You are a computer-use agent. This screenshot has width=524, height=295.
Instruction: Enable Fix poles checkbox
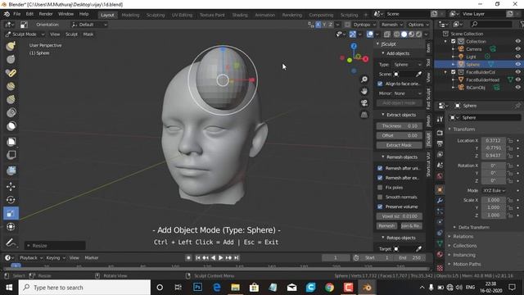click(x=380, y=188)
